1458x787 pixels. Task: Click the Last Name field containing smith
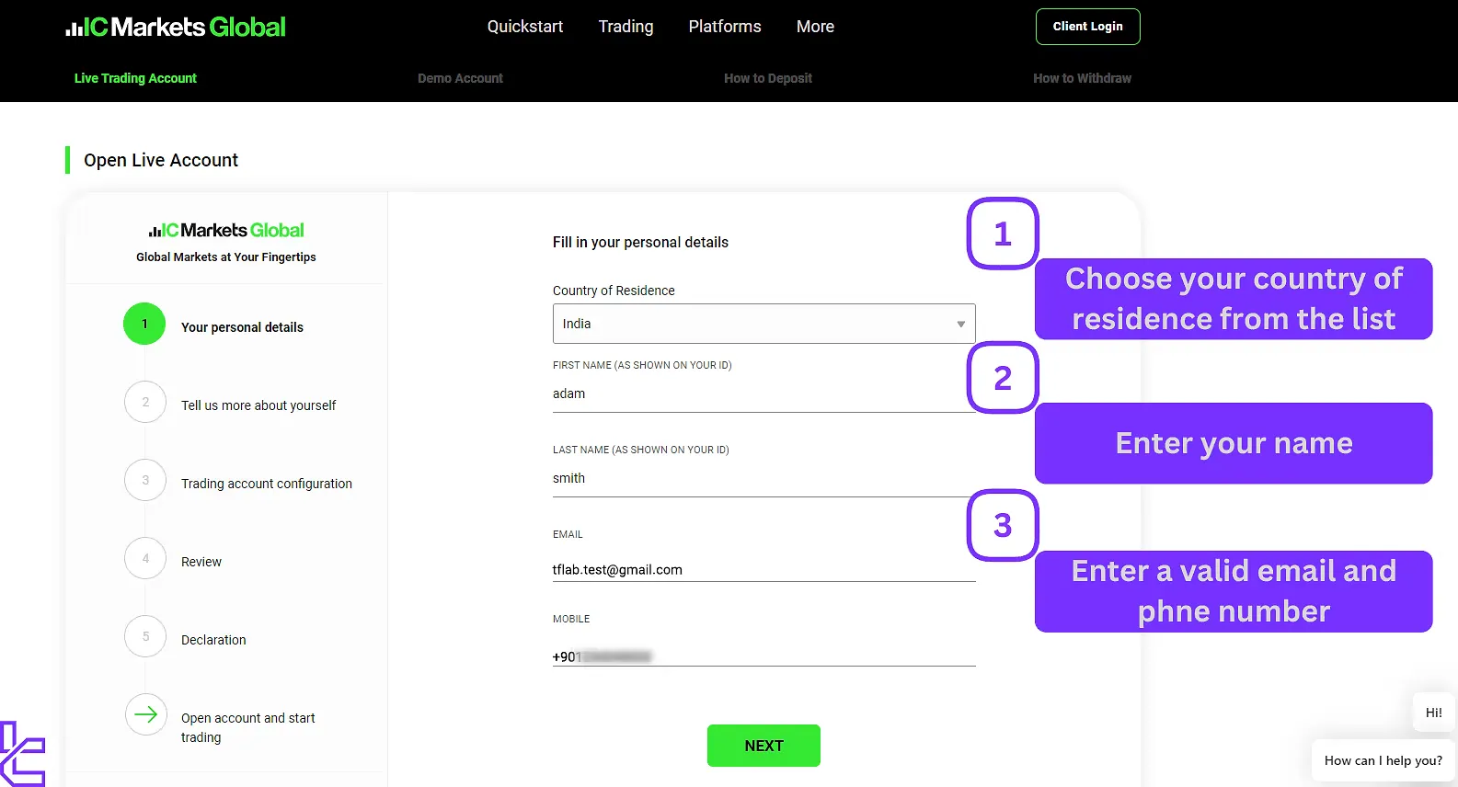tap(763, 478)
